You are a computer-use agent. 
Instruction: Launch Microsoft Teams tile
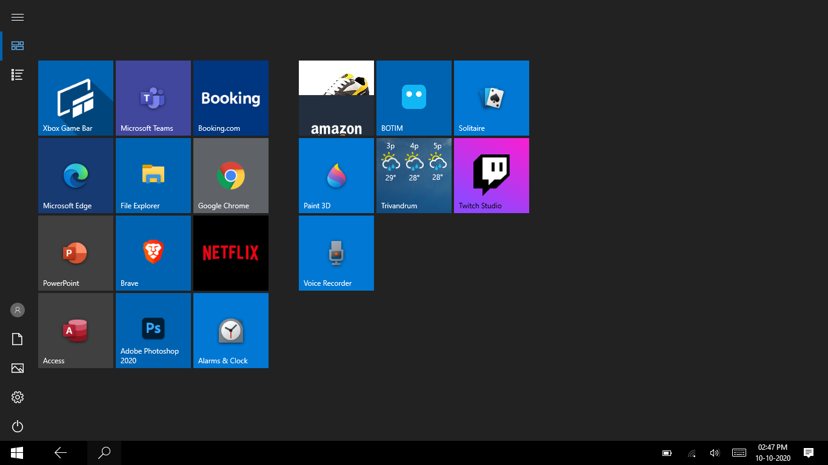tap(153, 98)
